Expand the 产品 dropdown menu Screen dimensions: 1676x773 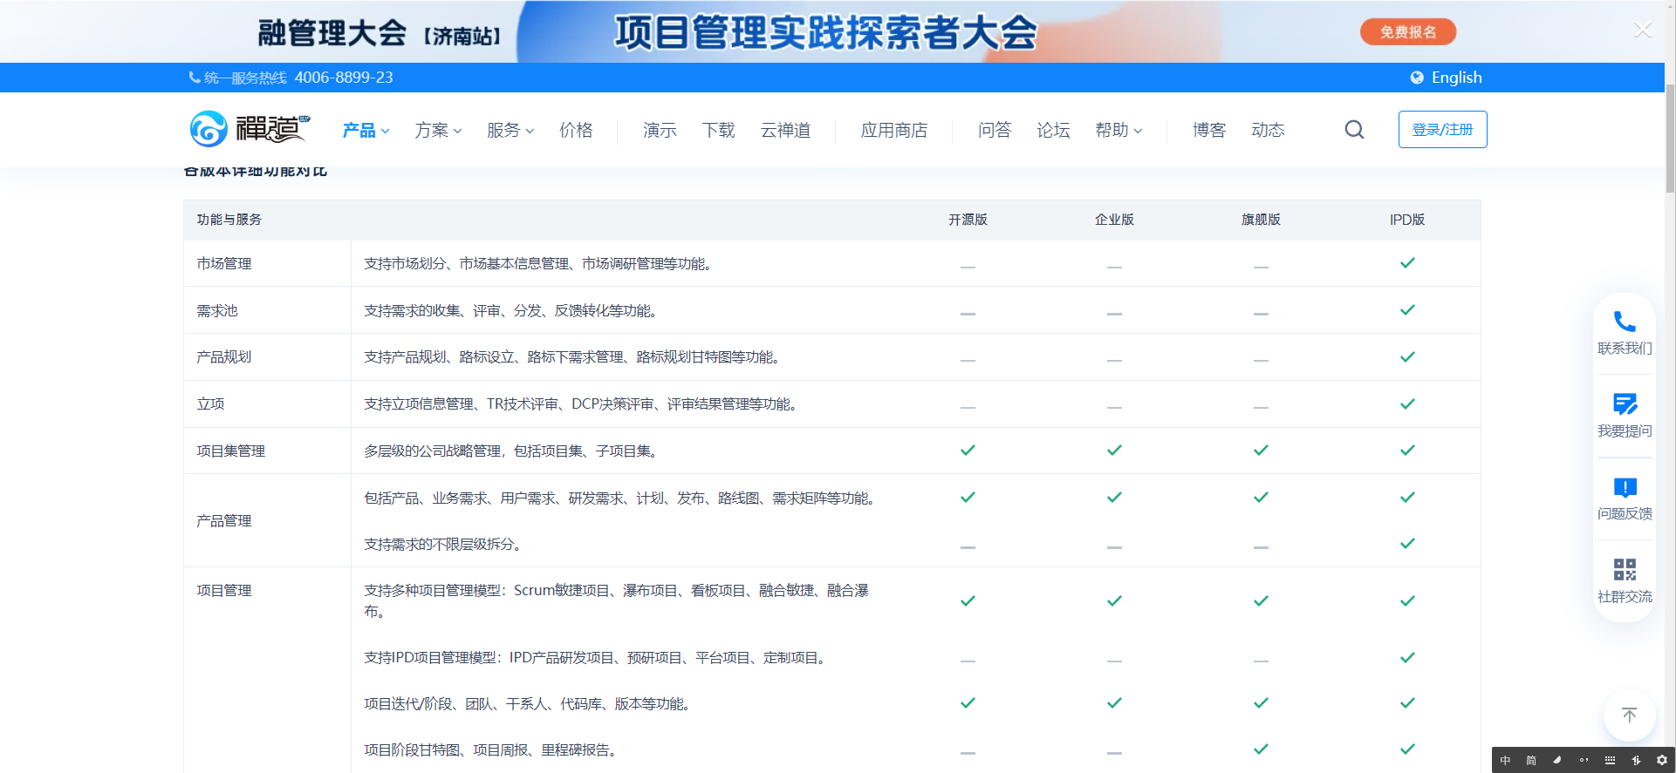(366, 130)
